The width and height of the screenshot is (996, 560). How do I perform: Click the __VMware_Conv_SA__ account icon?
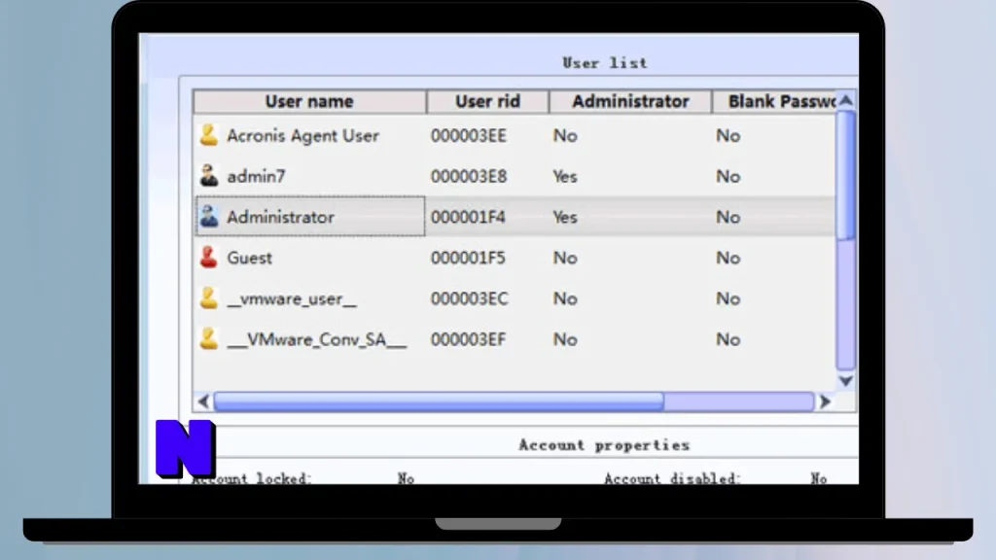[208, 338]
